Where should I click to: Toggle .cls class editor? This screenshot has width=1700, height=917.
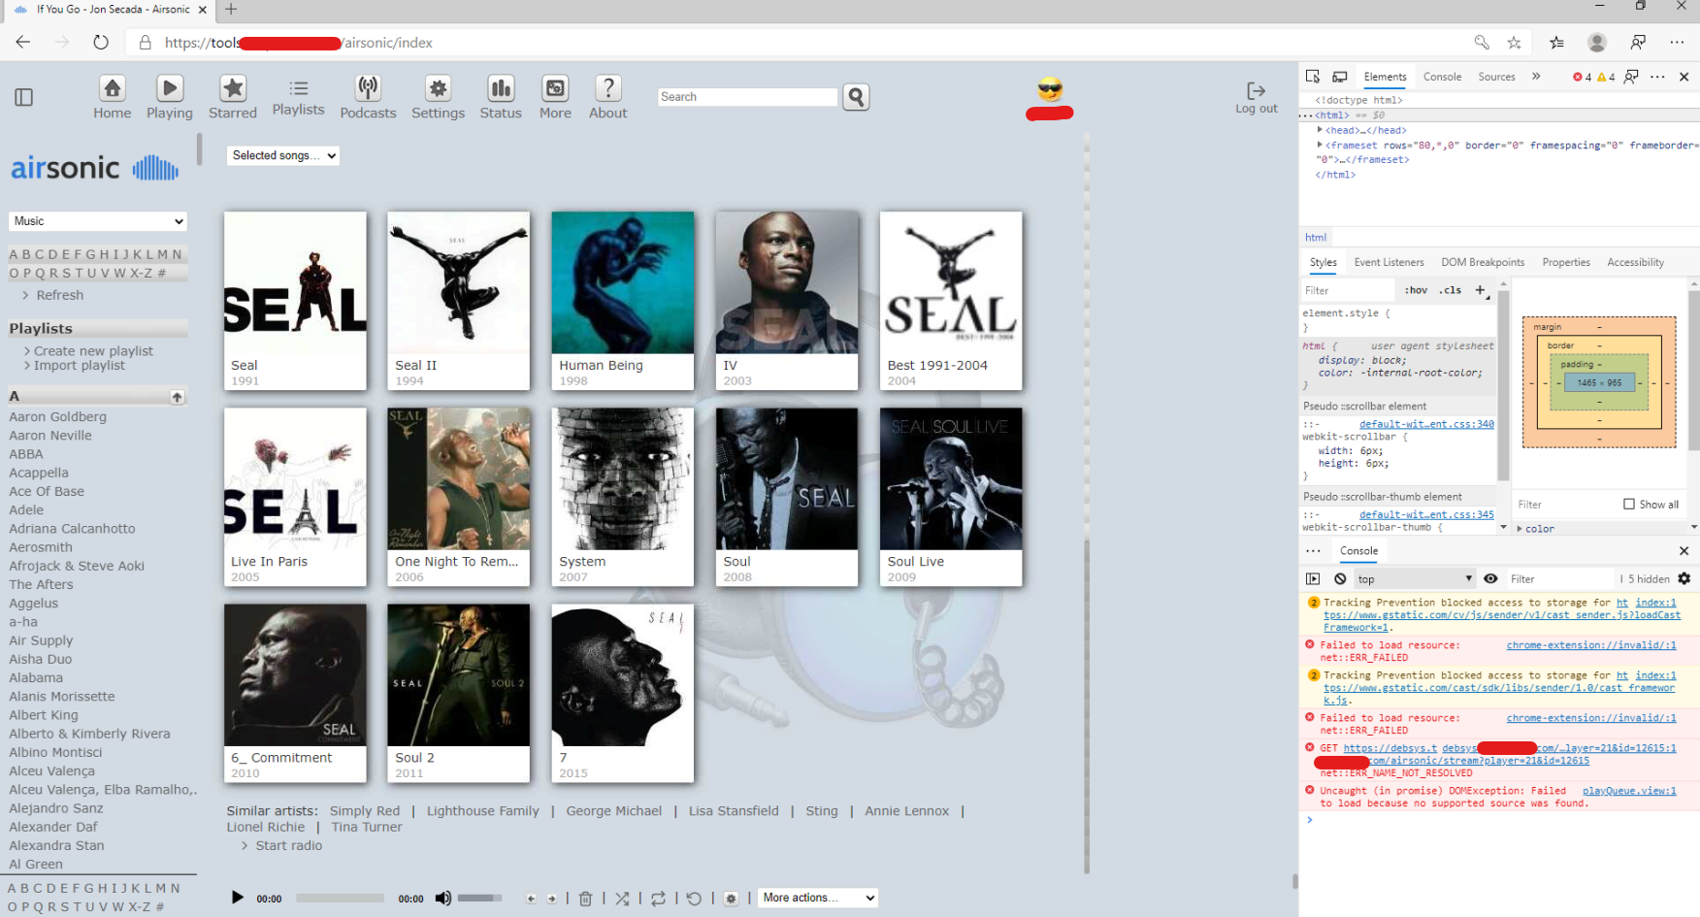(x=1451, y=290)
